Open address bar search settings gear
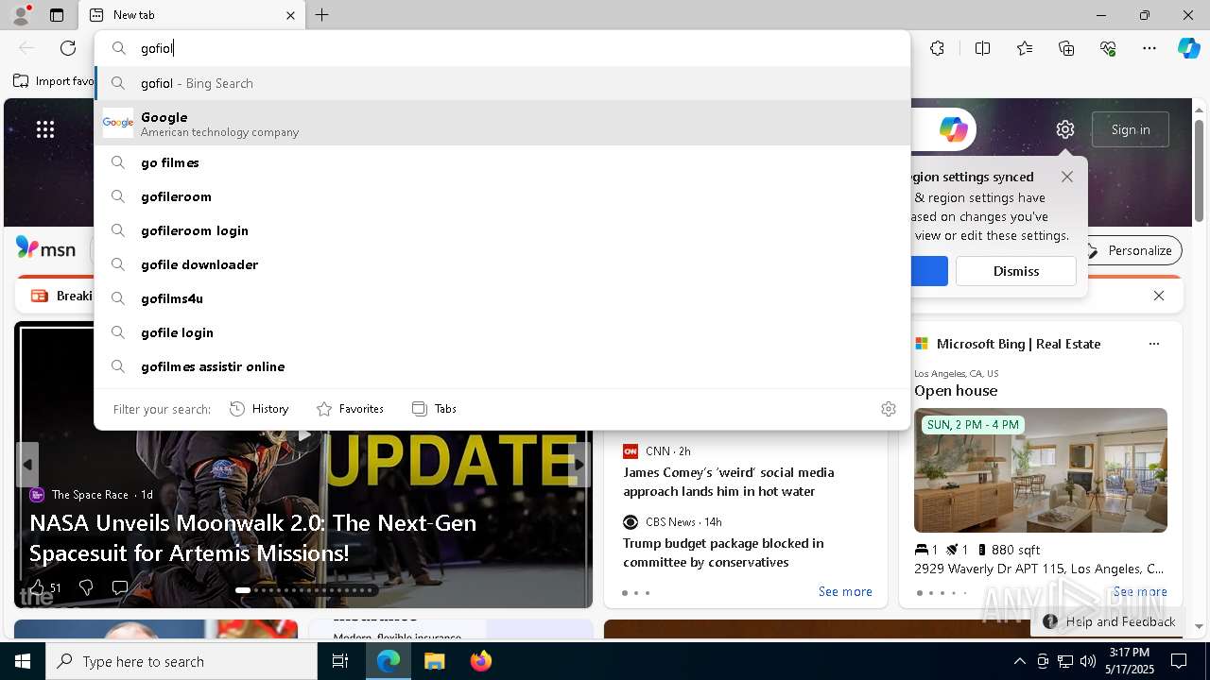1210x680 pixels. 889,409
